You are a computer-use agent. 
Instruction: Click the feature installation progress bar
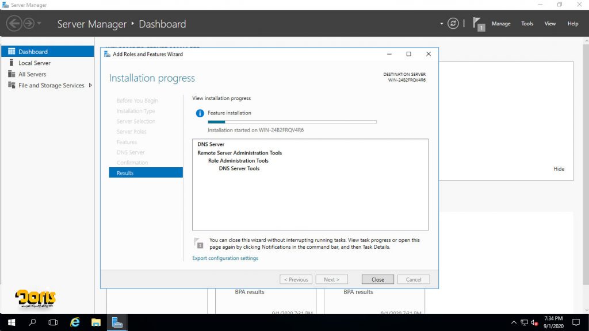pyautogui.click(x=292, y=122)
